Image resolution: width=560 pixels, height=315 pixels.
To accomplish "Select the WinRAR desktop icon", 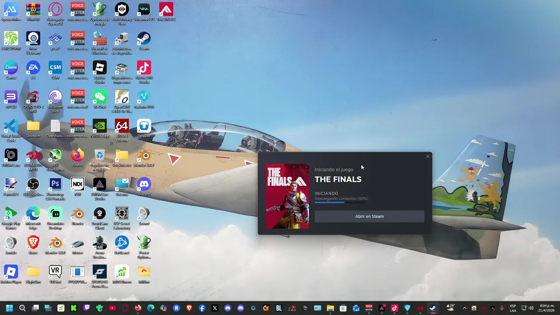I will (x=33, y=12).
